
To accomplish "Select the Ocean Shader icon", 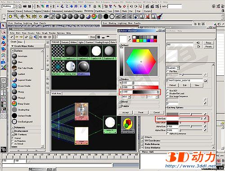I will (x=14, y=86).
